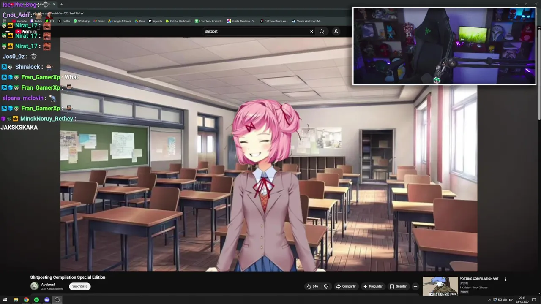The height and width of the screenshot is (304, 541).
Task: Open Windows notification center
Action: pos(534,300)
